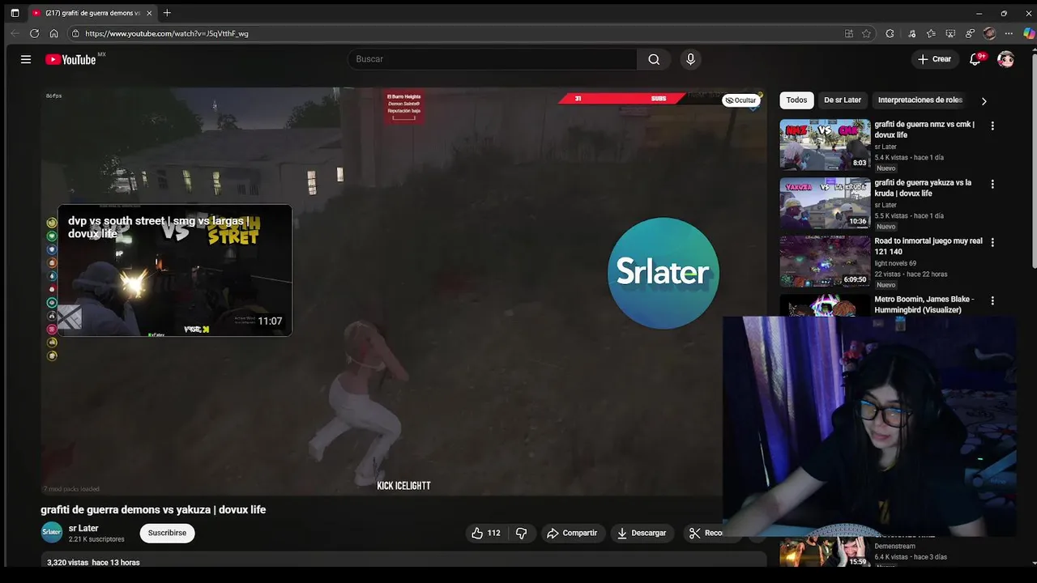Open options for Metro Boomin video
Screen dimensions: 1037x583
(992, 300)
